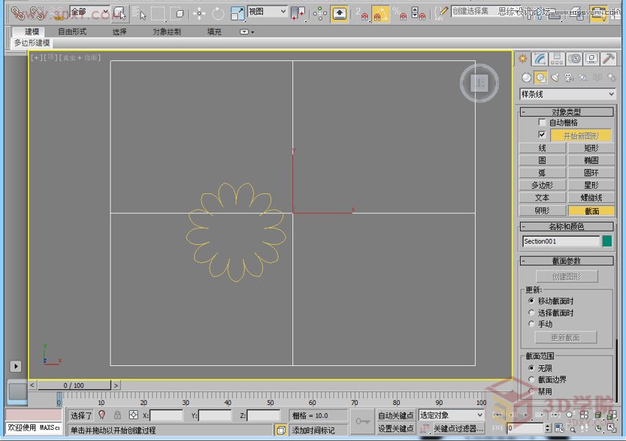Image resolution: width=626 pixels, height=441 pixels.
Task: Toggle the Percent Snap icon
Action: click(x=399, y=13)
